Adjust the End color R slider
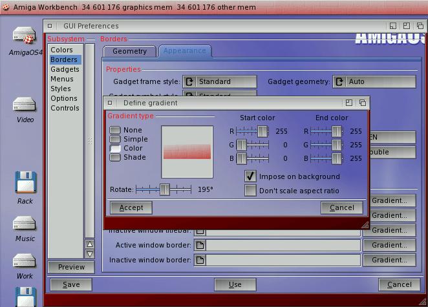The image size is (428, 307). (326, 132)
